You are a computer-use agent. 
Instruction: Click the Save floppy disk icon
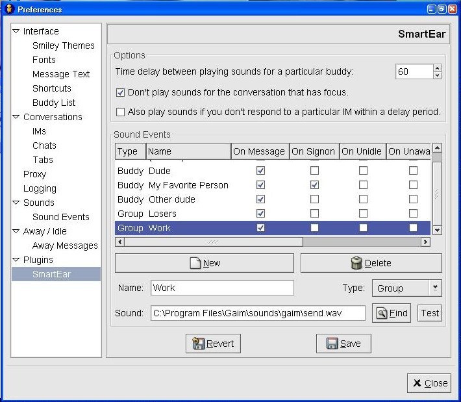[332, 343]
